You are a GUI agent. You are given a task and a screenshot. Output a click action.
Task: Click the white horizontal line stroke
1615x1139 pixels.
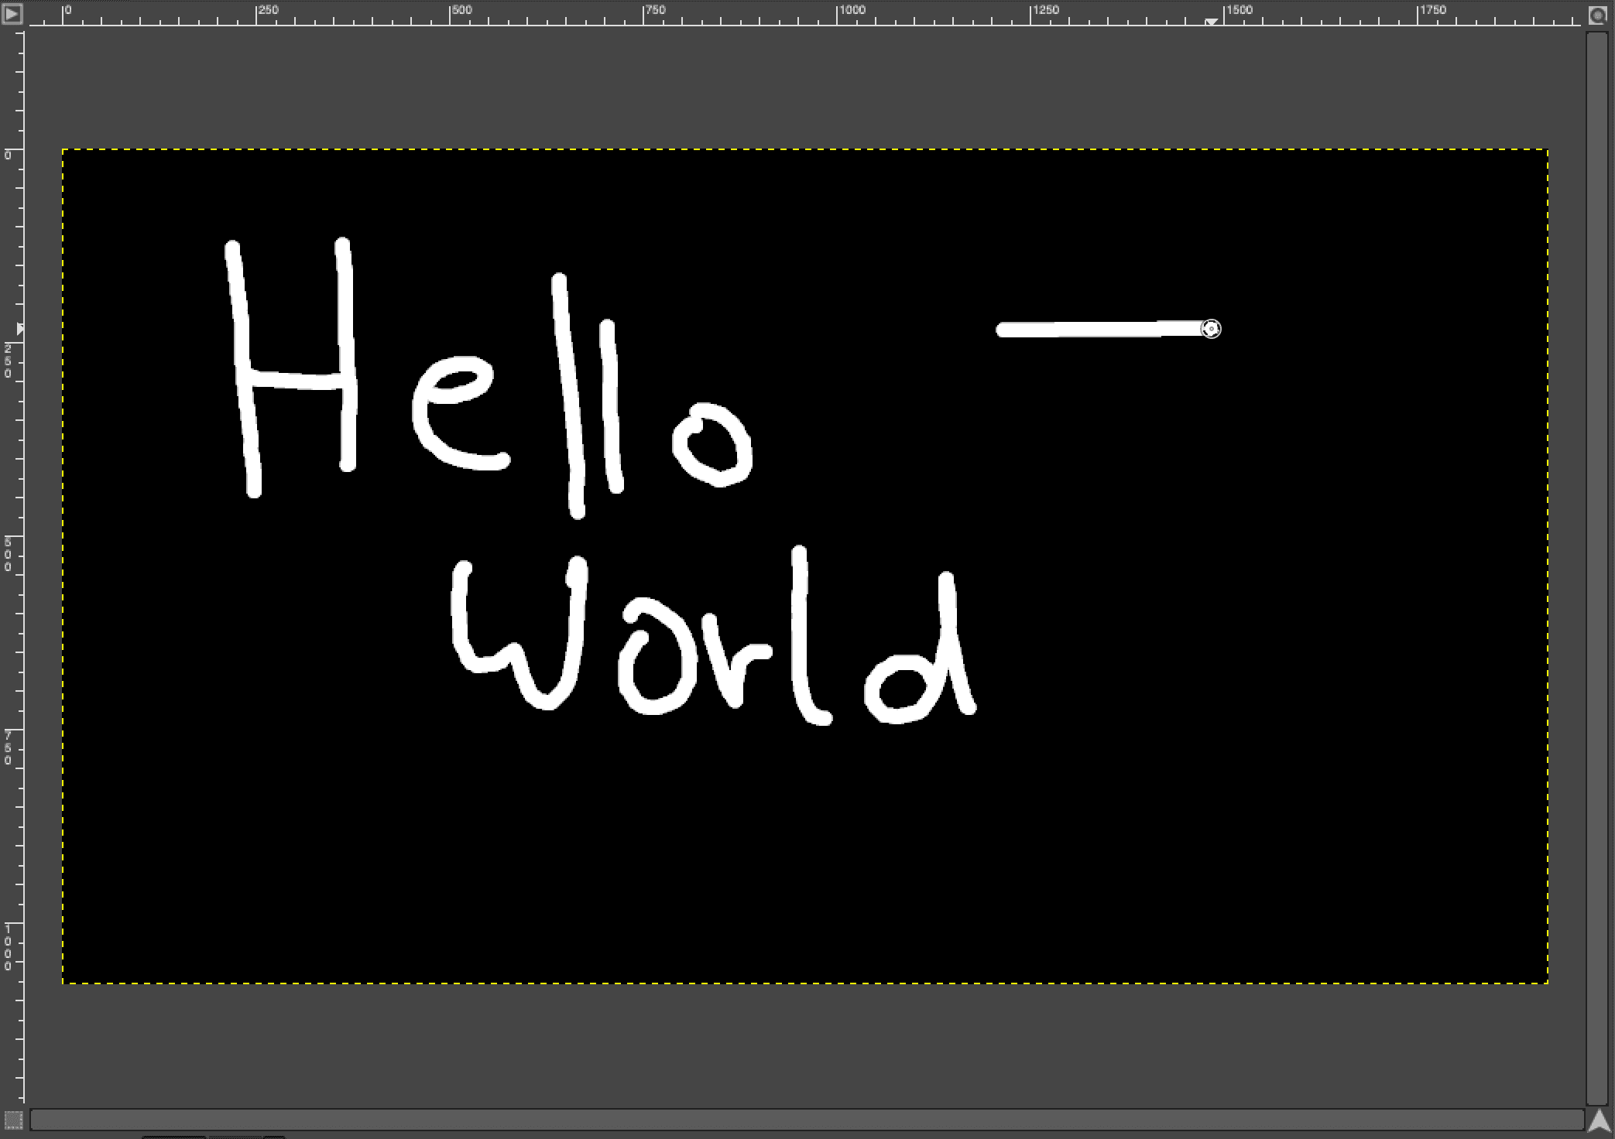click(1099, 330)
